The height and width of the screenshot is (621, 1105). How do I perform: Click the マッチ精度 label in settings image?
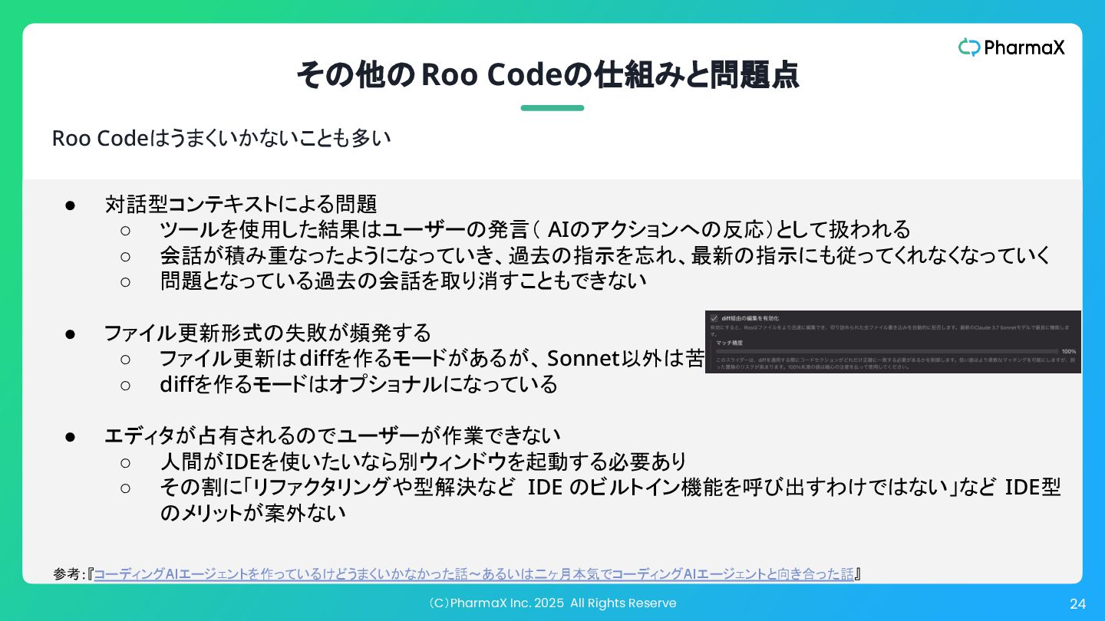point(728,343)
